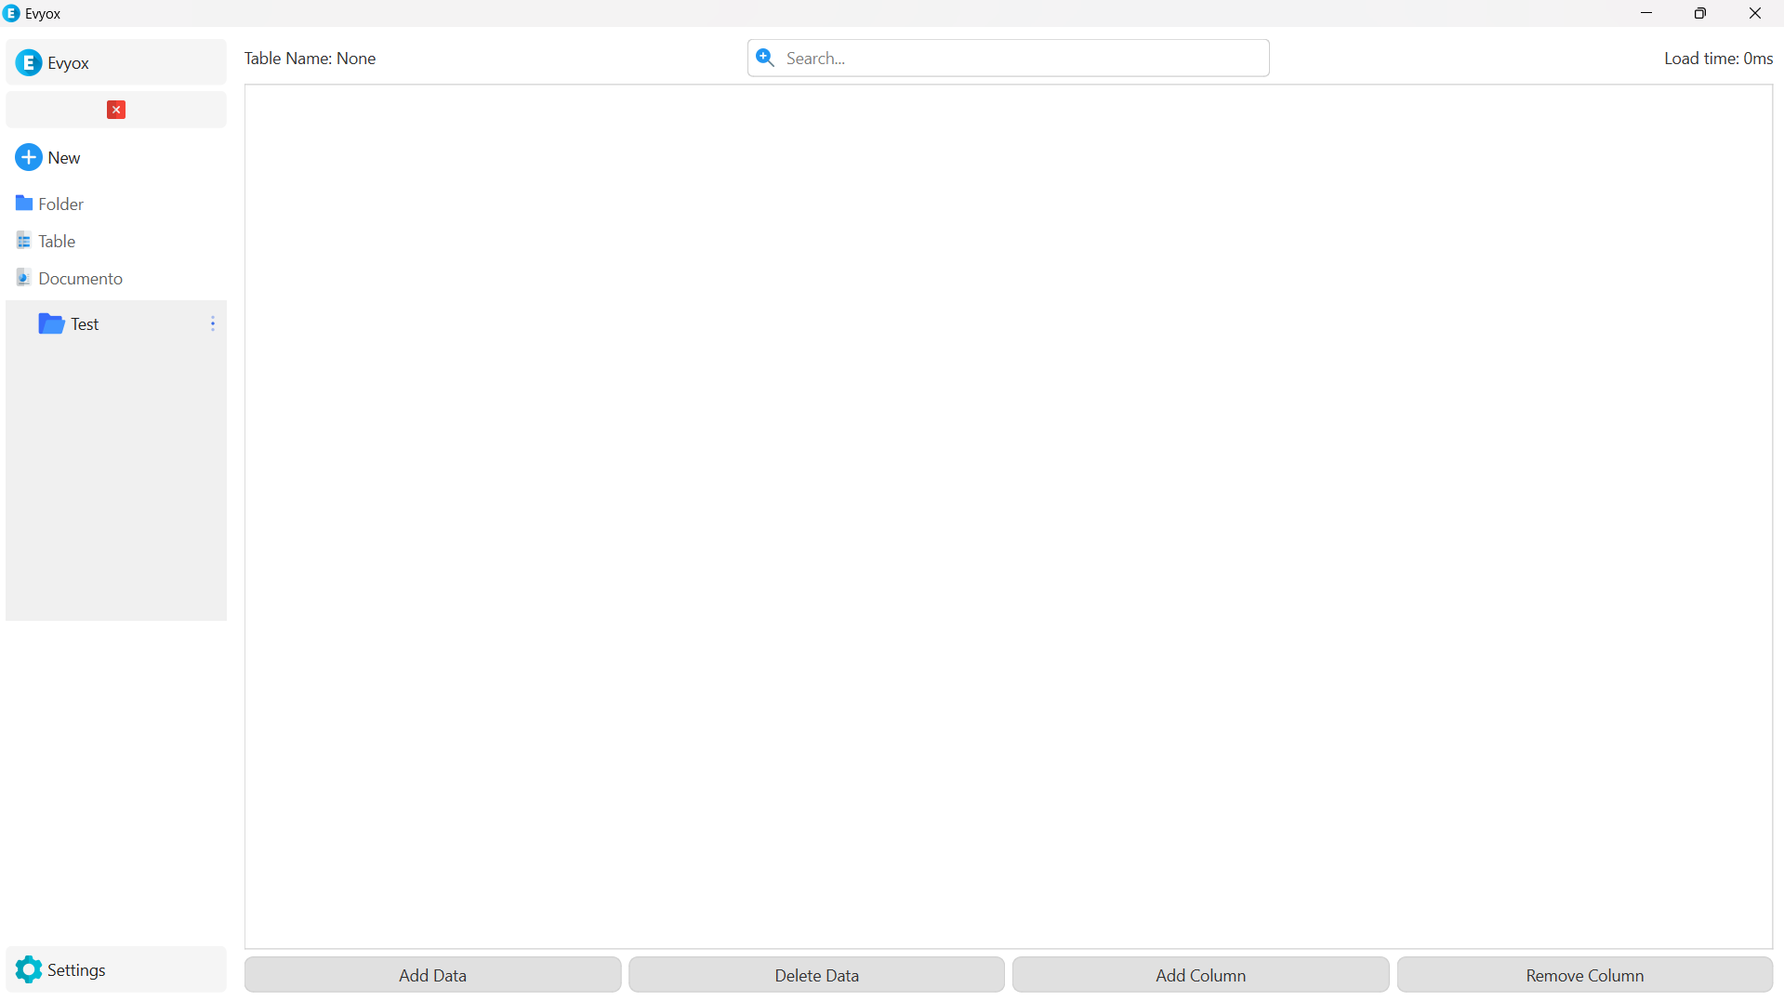Image resolution: width=1784 pixels, height=1001 pixels.
Task: Click the blue plus New icon
Action: click(29, 157)
